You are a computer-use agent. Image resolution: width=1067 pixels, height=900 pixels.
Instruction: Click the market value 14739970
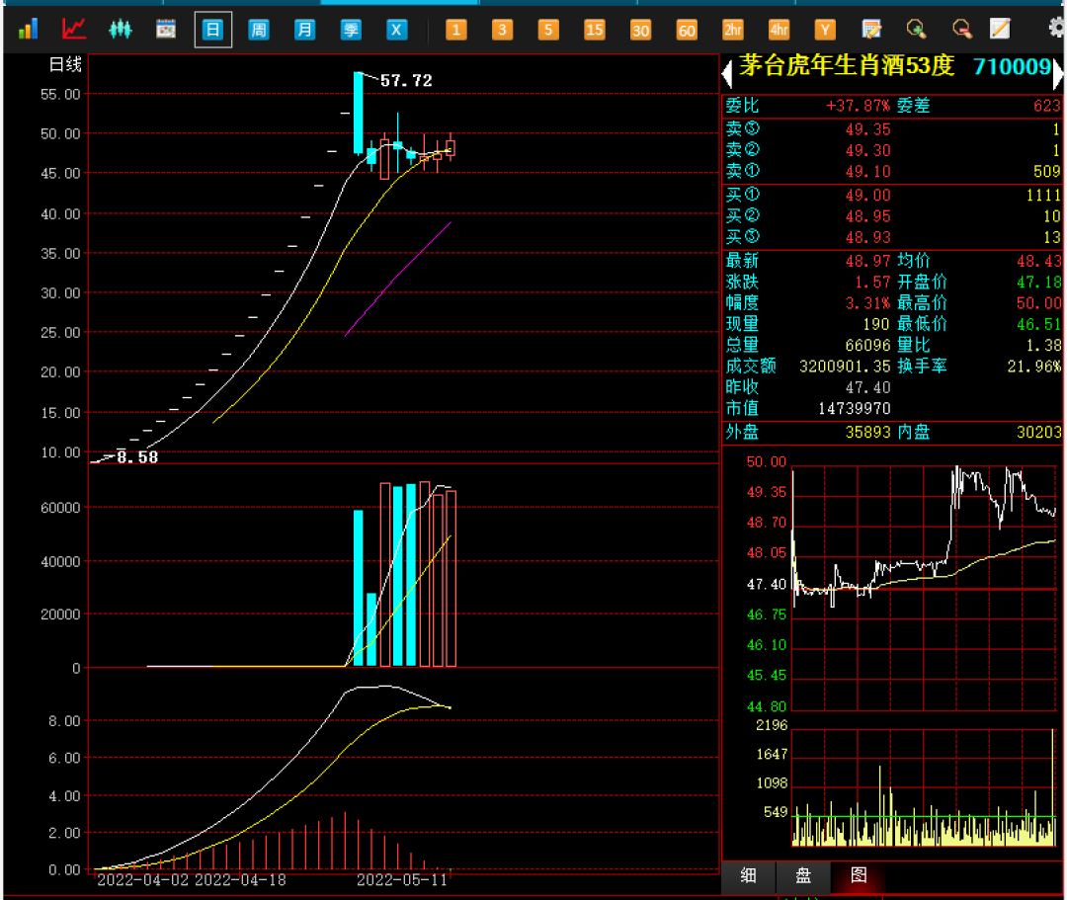click(x=854, y=409)
